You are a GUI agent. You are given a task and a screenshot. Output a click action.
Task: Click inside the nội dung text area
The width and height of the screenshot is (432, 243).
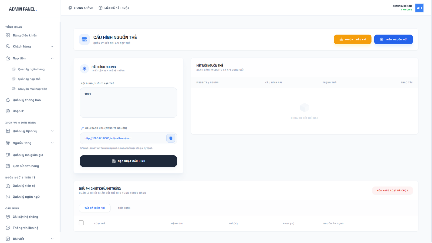[128, 103]
